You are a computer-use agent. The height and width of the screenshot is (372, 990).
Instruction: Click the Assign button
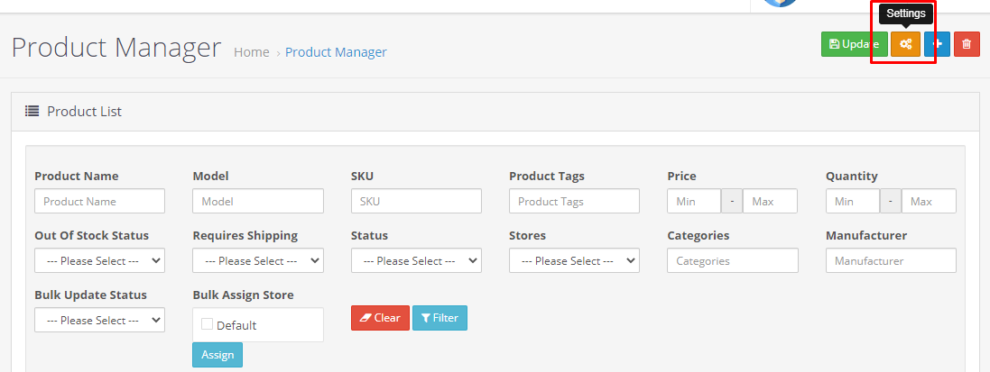[217, 354]
